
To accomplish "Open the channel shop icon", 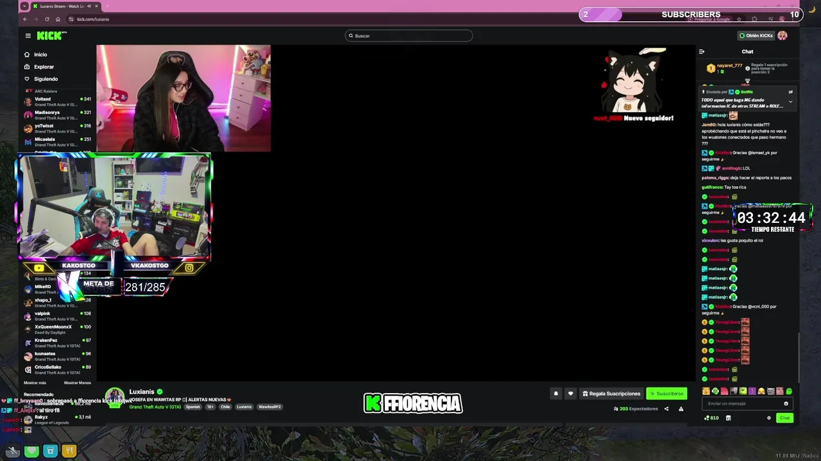I will [728, 418].
